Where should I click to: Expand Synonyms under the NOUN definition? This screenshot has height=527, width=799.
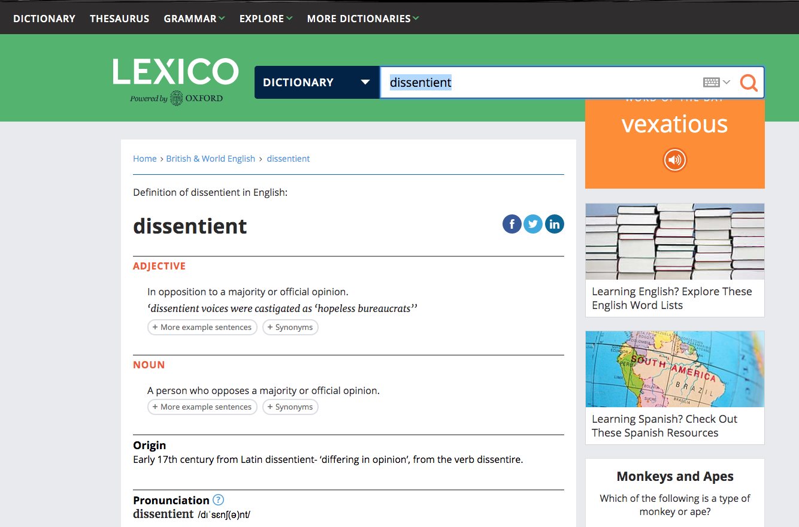click(290, 407)
